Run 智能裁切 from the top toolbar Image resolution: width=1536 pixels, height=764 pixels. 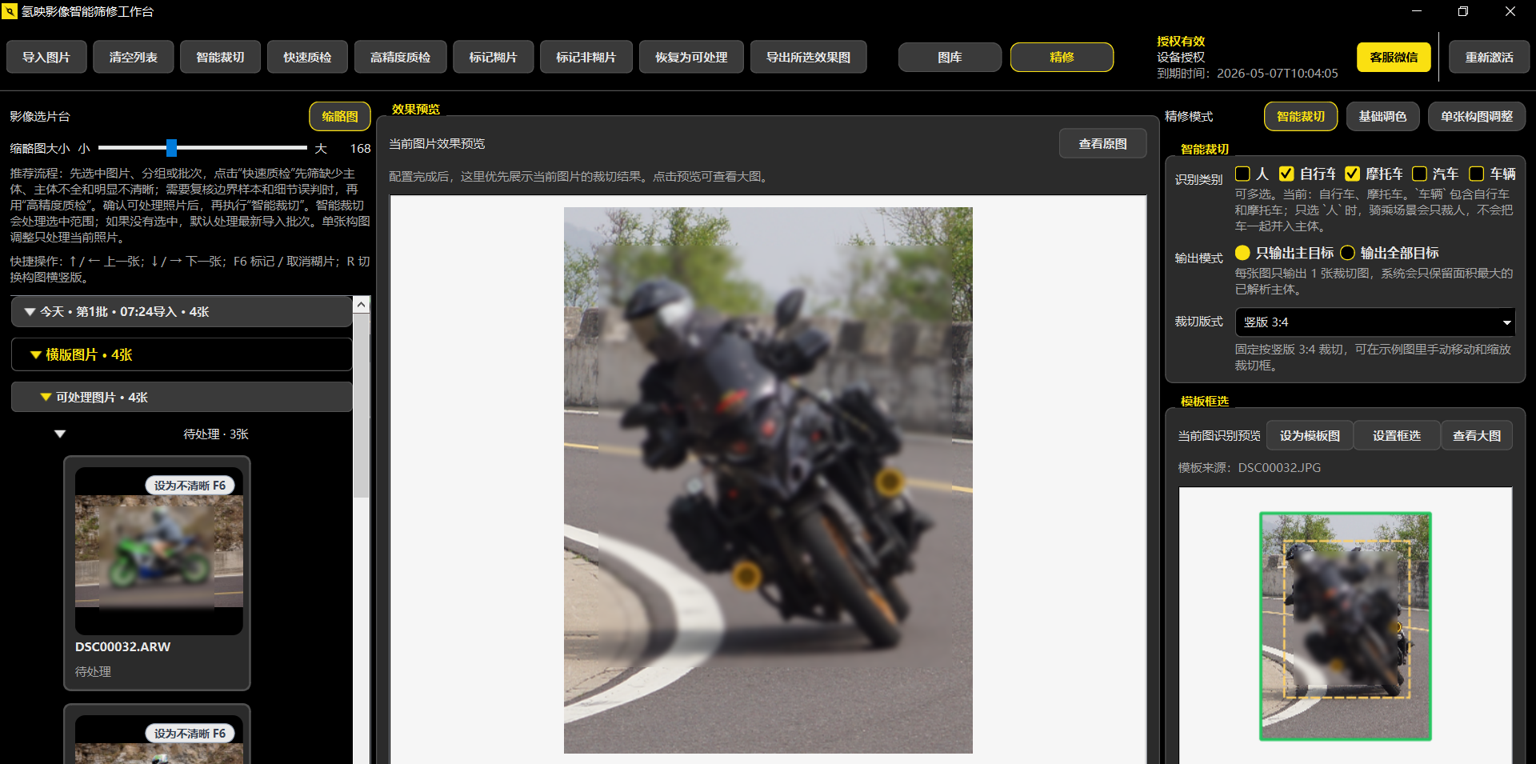[x=220, y=58]
